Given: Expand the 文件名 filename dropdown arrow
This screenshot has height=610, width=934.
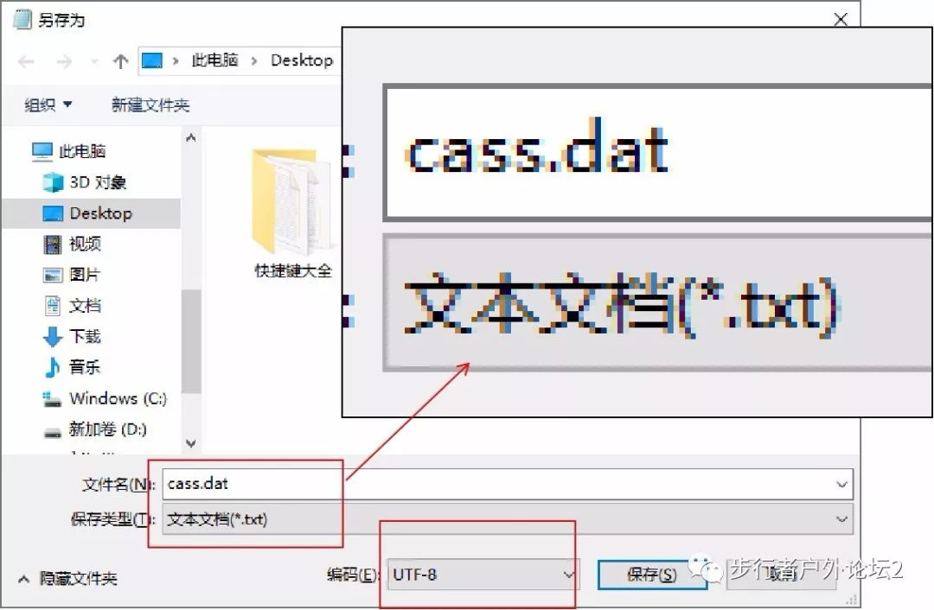Looking at the screenshot, I should [843, 484].
